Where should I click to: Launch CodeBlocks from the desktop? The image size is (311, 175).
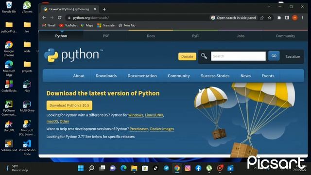(9, 87)
